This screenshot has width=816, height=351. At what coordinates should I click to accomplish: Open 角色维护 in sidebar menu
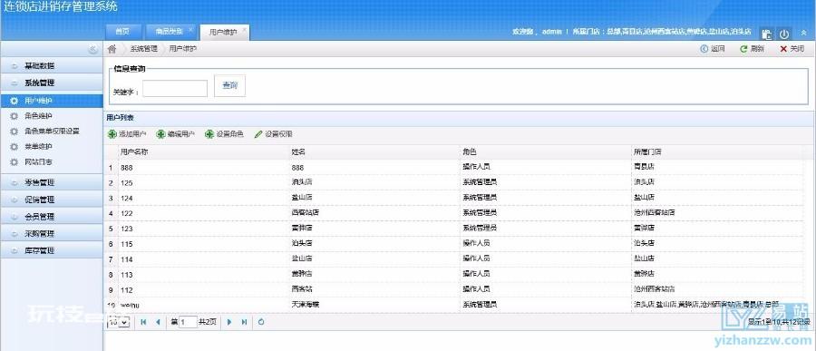(x=38, y=115)
